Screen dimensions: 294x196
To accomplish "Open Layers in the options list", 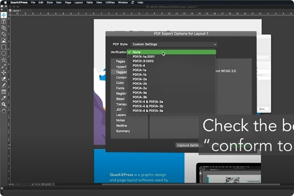I will coord(121,115).
